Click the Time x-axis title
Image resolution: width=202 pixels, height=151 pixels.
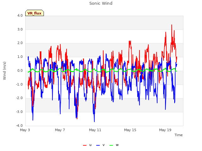coord(178,135)
